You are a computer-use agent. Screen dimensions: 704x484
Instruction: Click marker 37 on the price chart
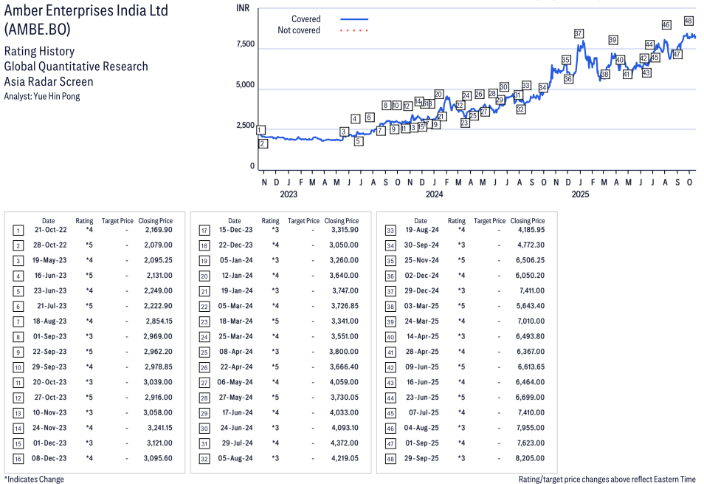[579, 33]
